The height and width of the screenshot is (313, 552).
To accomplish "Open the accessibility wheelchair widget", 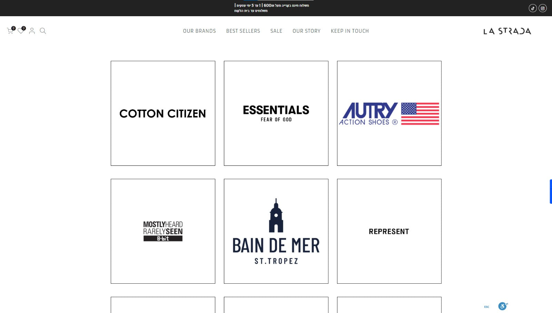I will pos(502,306).
